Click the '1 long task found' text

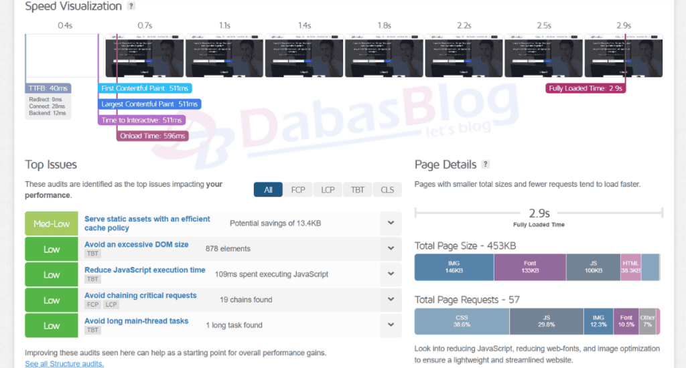[234, 325]
